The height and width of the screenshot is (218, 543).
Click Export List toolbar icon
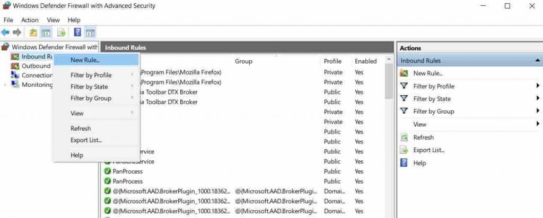click(62, 32)
